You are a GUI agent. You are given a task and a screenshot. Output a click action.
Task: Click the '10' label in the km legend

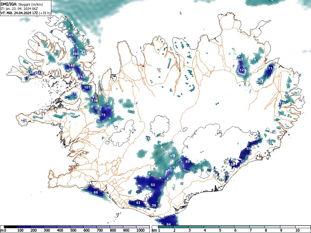click(297, 230)
